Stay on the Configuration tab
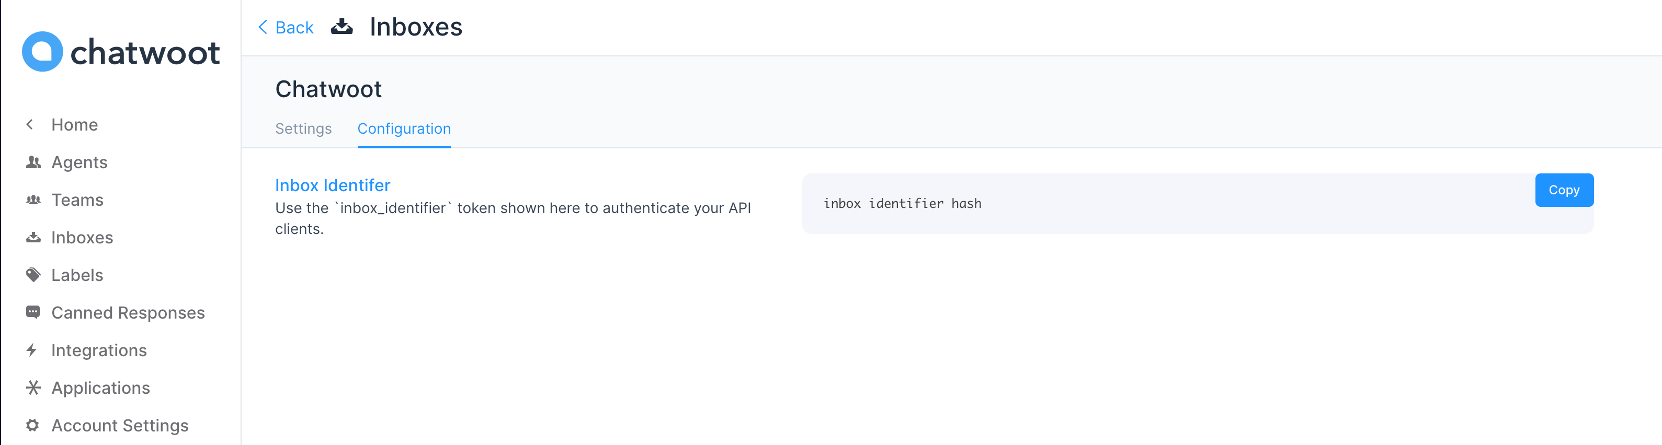The width and height of the screenshot is (1662, 445). 404,129
